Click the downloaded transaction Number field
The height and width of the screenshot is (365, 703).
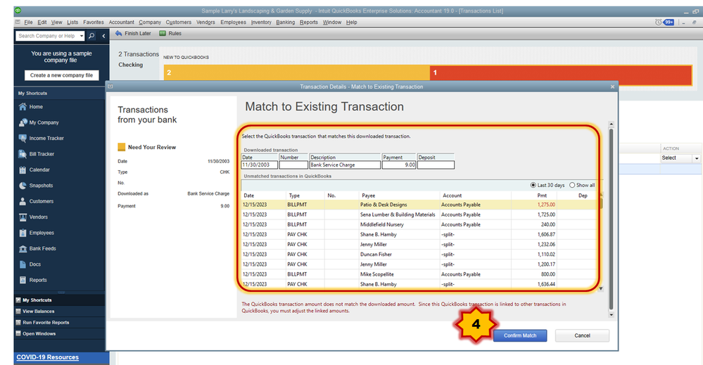pos(293,165)
